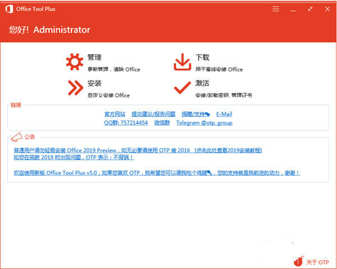The height and width of the screenshot is (269, 337).
Task: Open the 安装 install section title
Action: [94, 83]
